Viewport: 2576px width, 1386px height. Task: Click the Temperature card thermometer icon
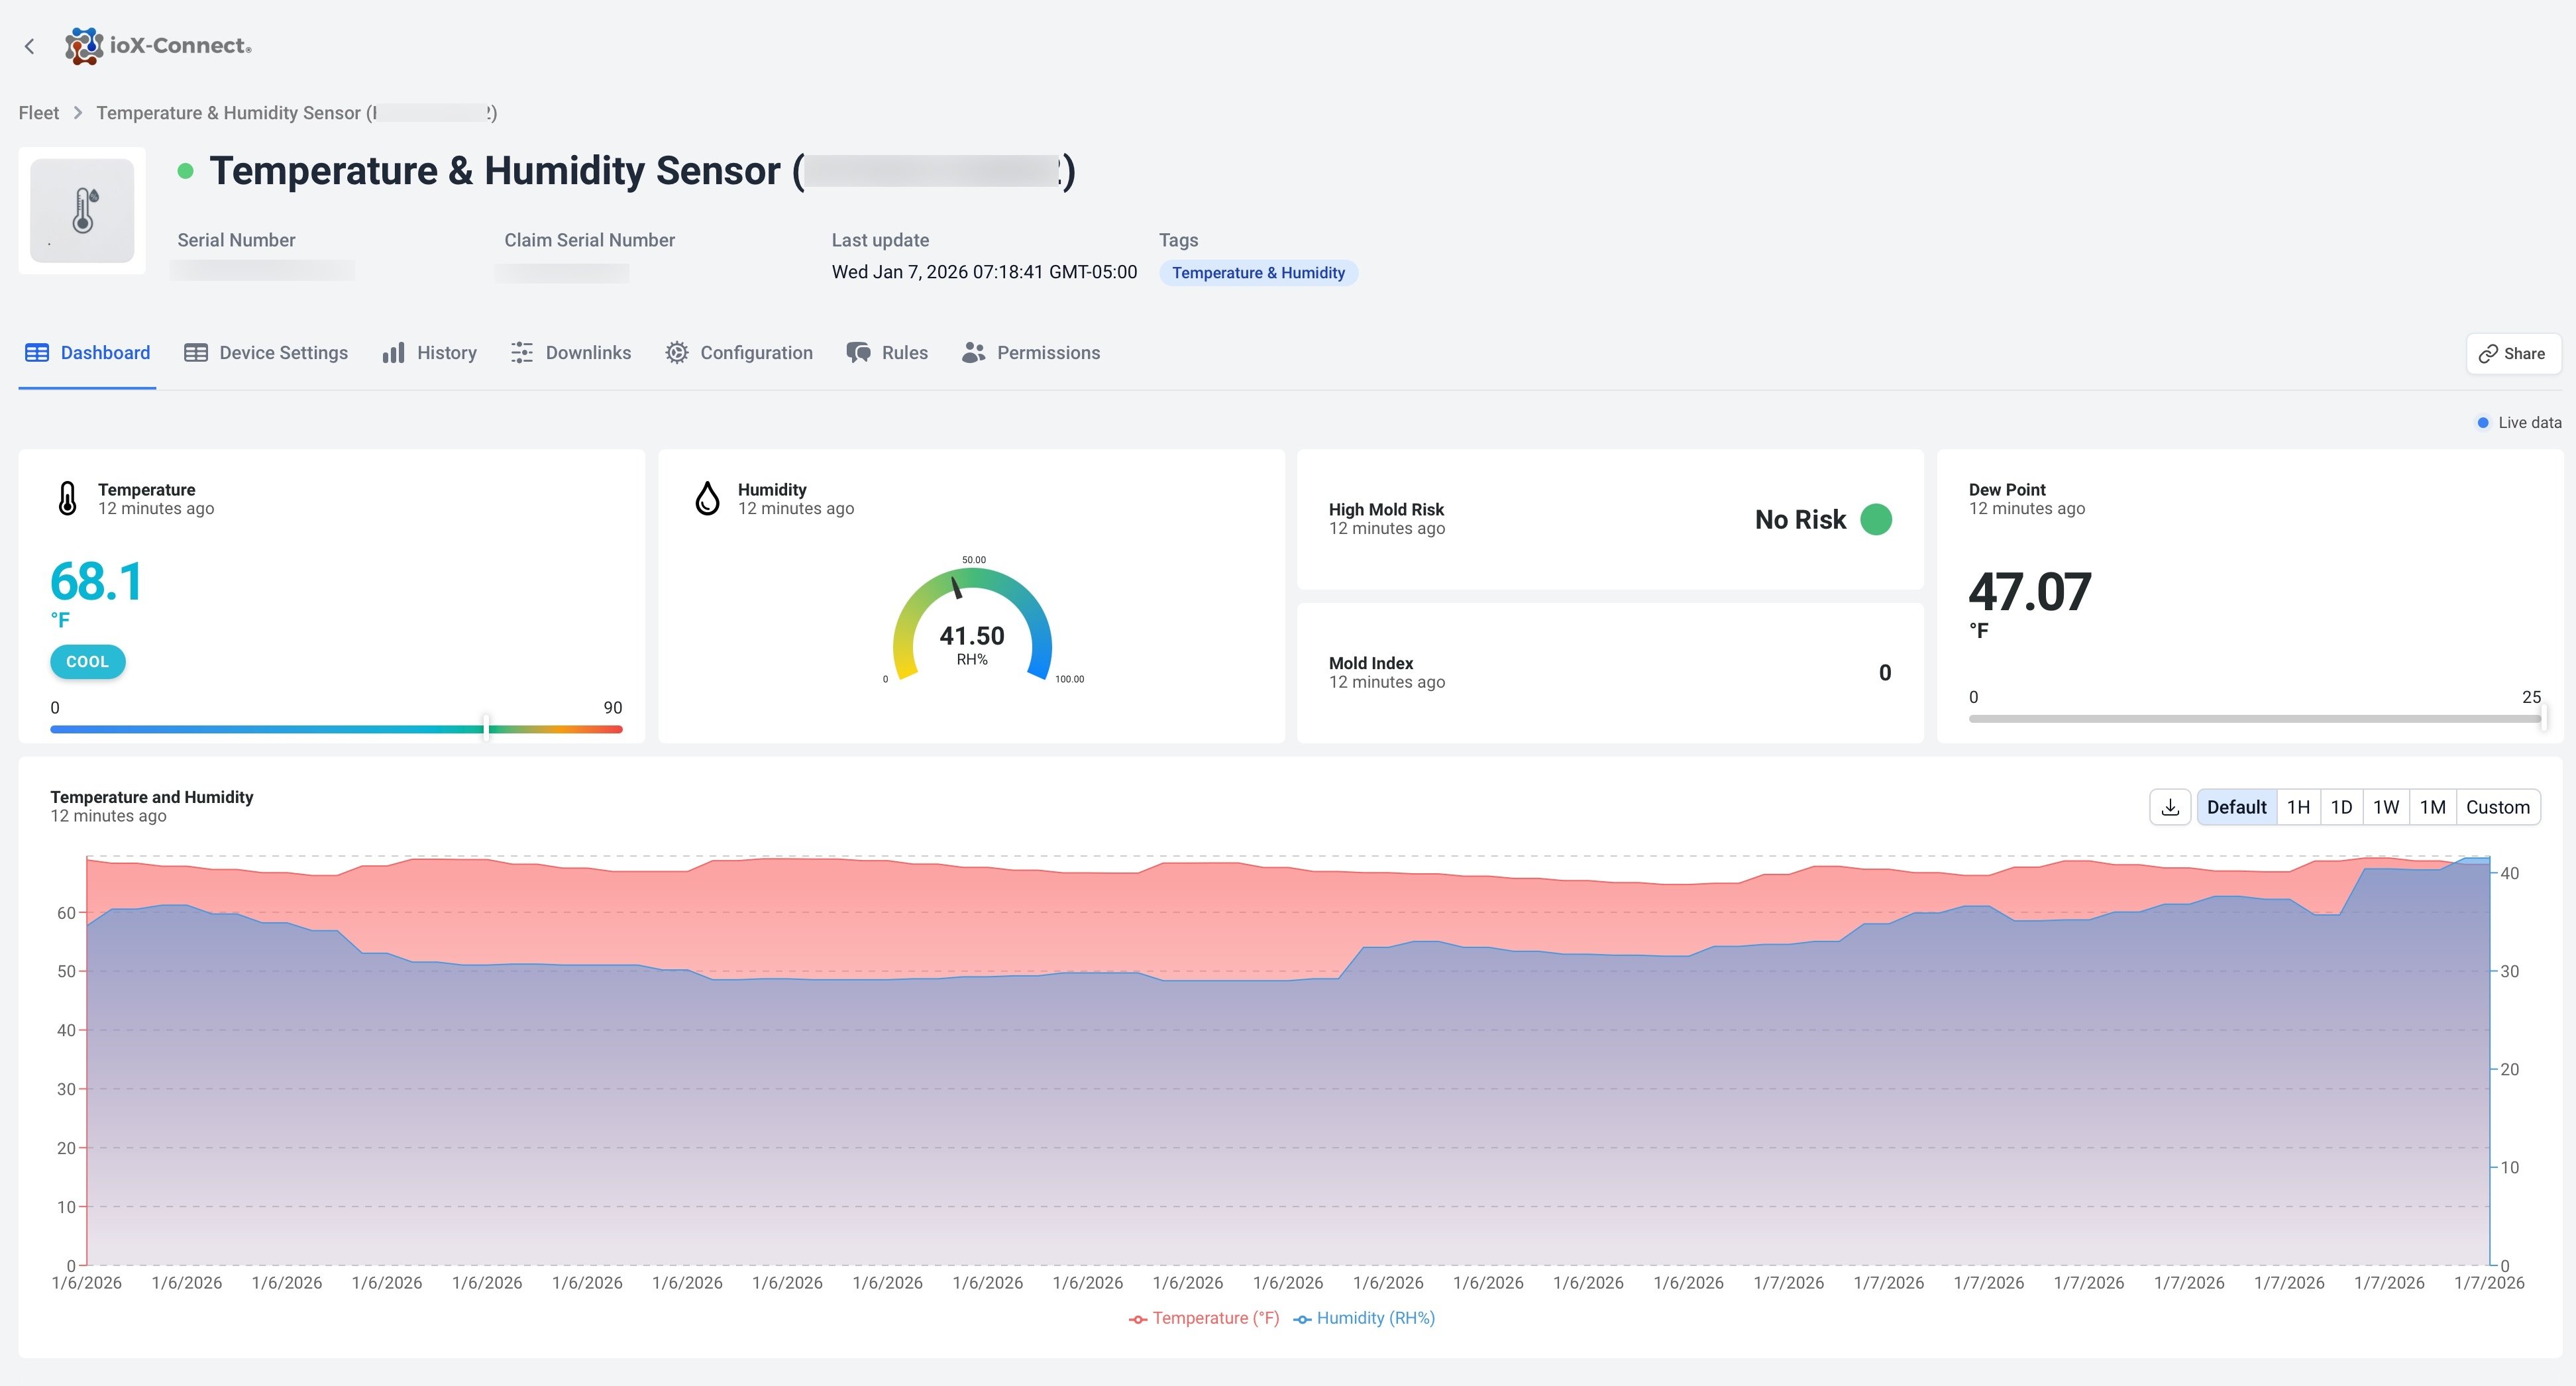pos(67,498)
